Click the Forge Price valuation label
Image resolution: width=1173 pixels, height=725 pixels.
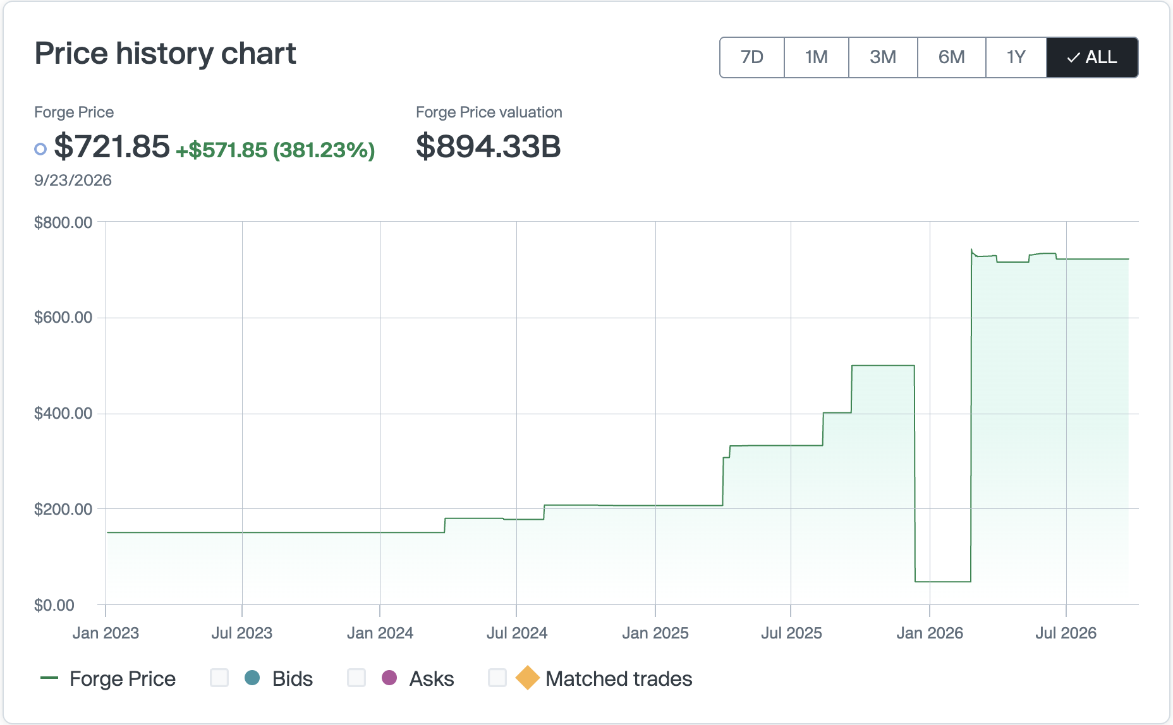[489, 112]
